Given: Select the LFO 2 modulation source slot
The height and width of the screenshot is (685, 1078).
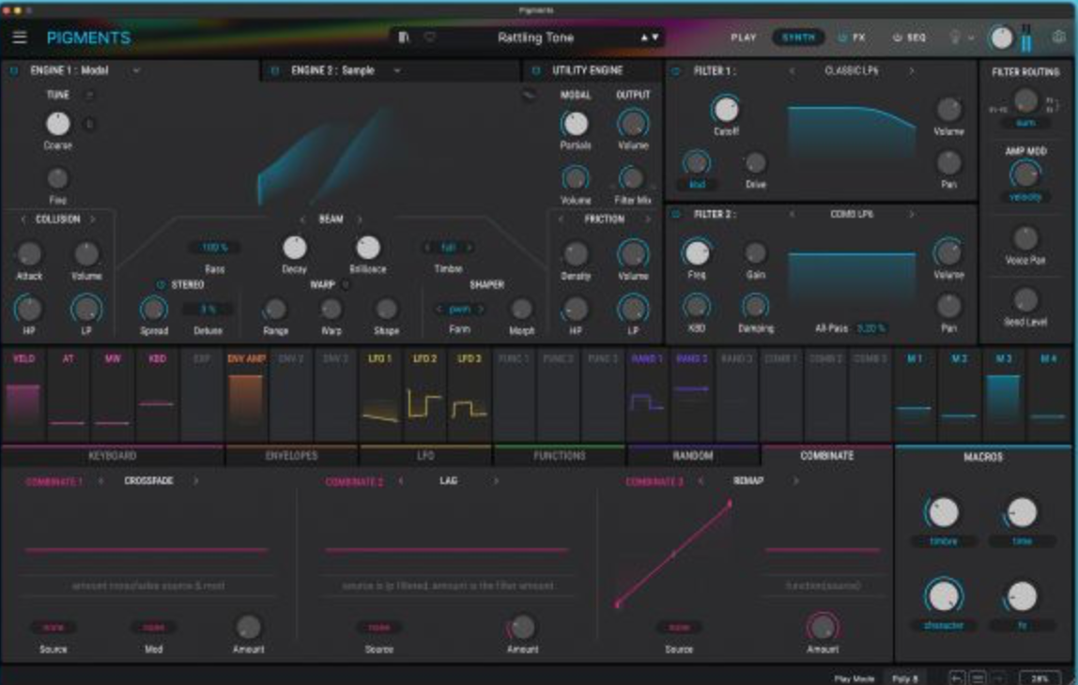Looking at the screenshot, I should (424, 395).
